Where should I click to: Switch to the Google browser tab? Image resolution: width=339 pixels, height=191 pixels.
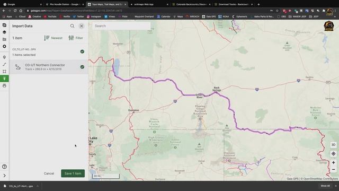[22, 4]
